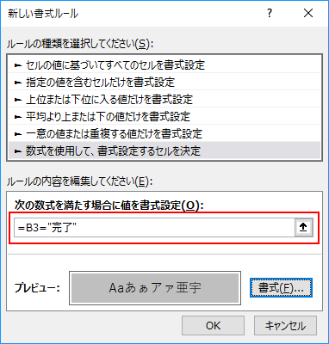Click the 次の数式を満たす場合に値を書式設定(O) label
This screenshot has height=344, width=329.
coord(109,206)
